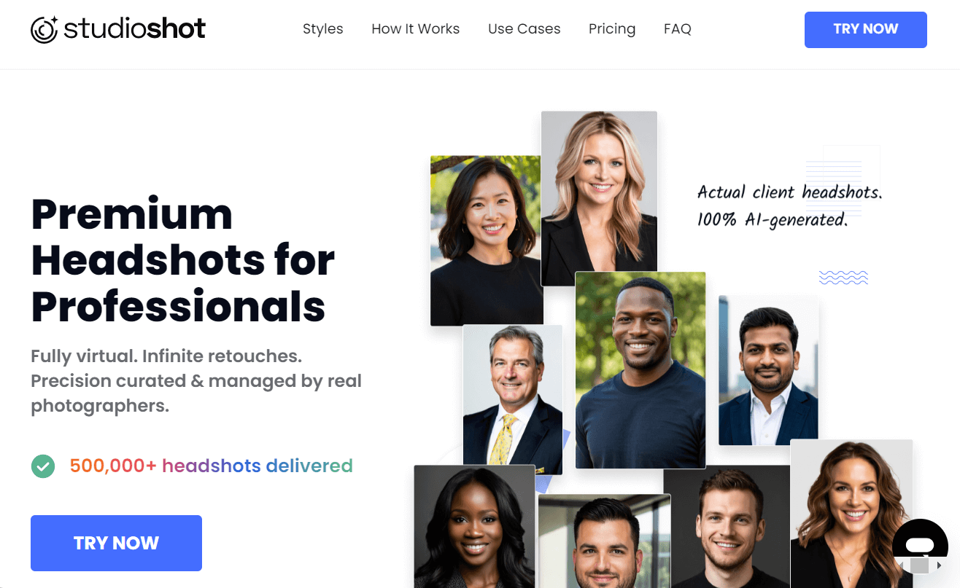Click the horizontal scrollbar right arrow
Viewport: 960px width, 588px height.
pyautogui.click(x=940, y=565)
